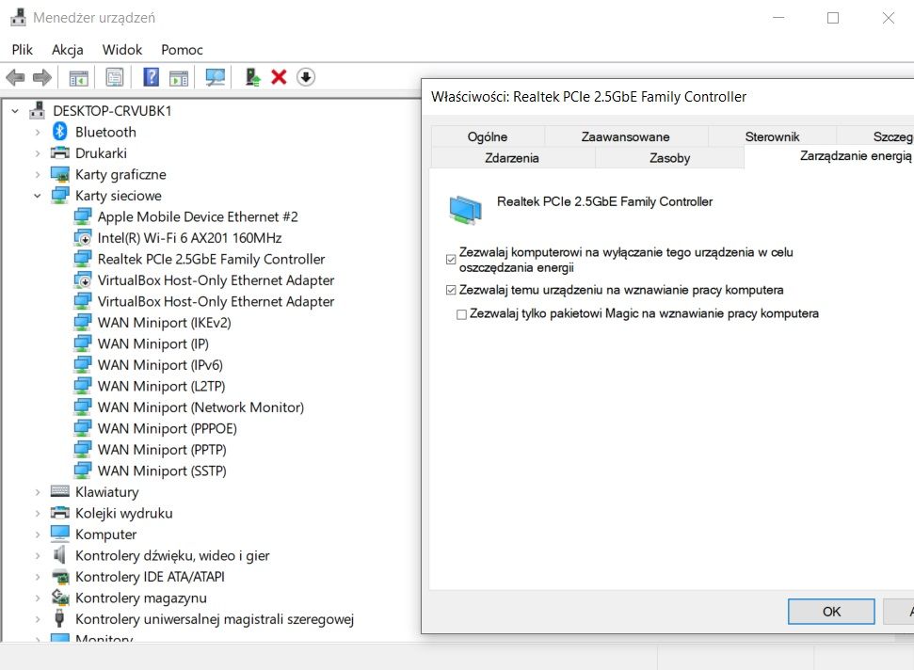The width and height of the screenshot is (914, 670).
Task: Click the Komputer monitor icon
Action: pyautogui.click(x=59, y=534)
